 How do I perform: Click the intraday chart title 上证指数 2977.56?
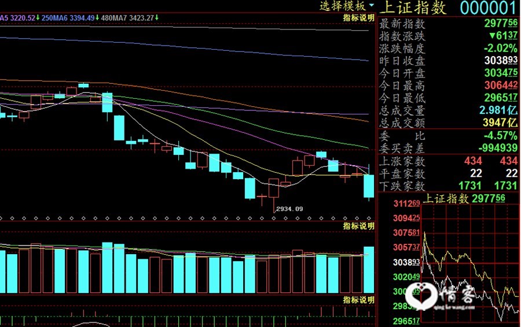(464, 198)
